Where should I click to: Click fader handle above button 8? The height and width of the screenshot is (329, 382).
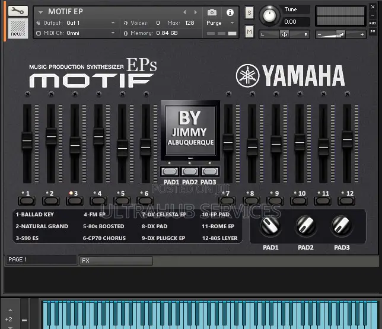coord(252,147)
